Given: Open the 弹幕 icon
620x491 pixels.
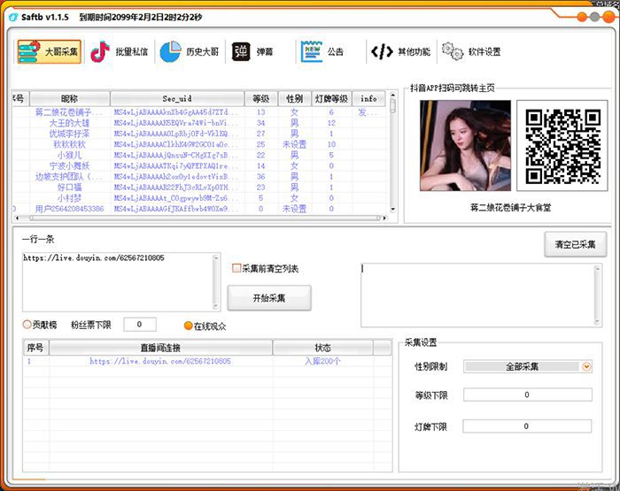Looking at the screenshot, I should 241,51.
